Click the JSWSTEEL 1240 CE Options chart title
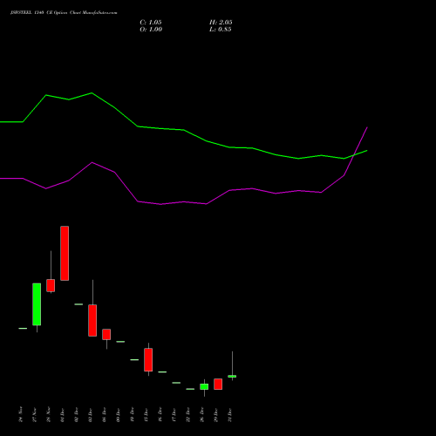This screenshot has width=436, height=436. (x=64, y=13)
